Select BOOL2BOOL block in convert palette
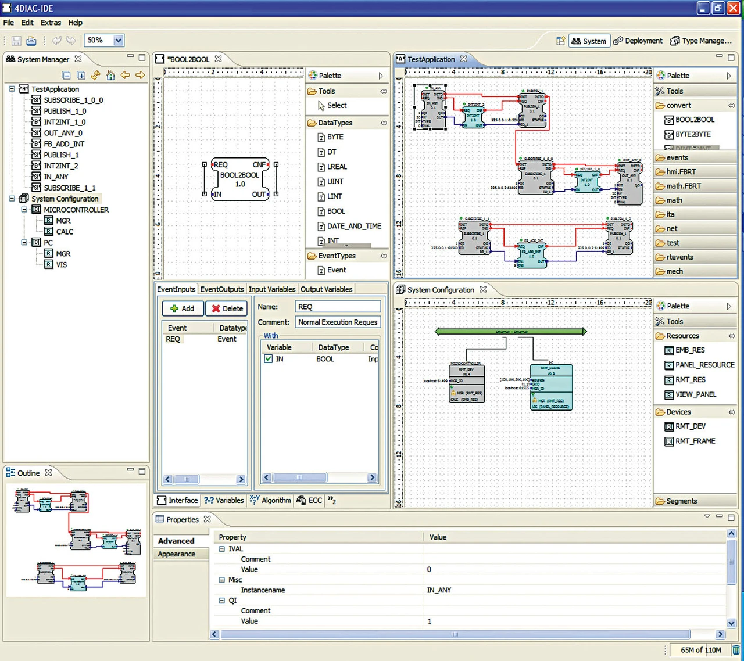The height and width of the screenshot is (661, 744). point(689,120)
